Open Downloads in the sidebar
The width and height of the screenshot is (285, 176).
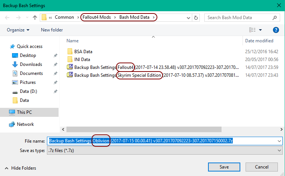coord(27,64)
